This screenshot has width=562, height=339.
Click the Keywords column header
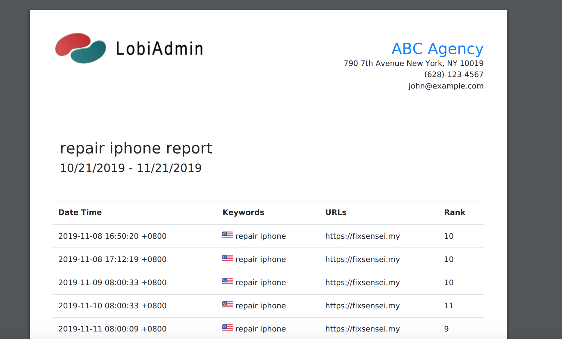(243, 213)
